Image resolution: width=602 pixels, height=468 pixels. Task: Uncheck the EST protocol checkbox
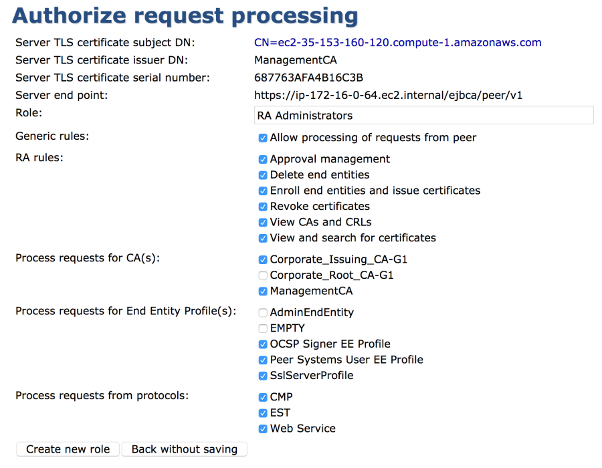point(263,413)
